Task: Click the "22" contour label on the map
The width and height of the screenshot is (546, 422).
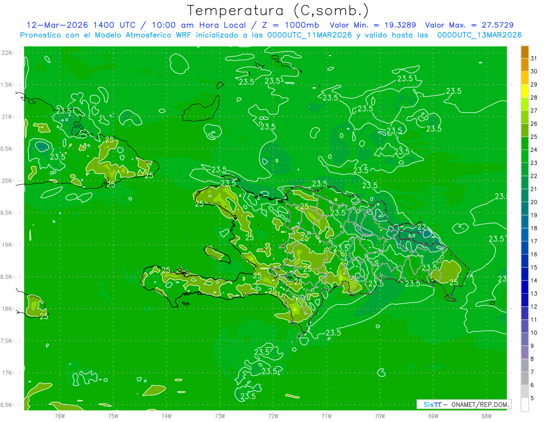Action: [421, 227]
